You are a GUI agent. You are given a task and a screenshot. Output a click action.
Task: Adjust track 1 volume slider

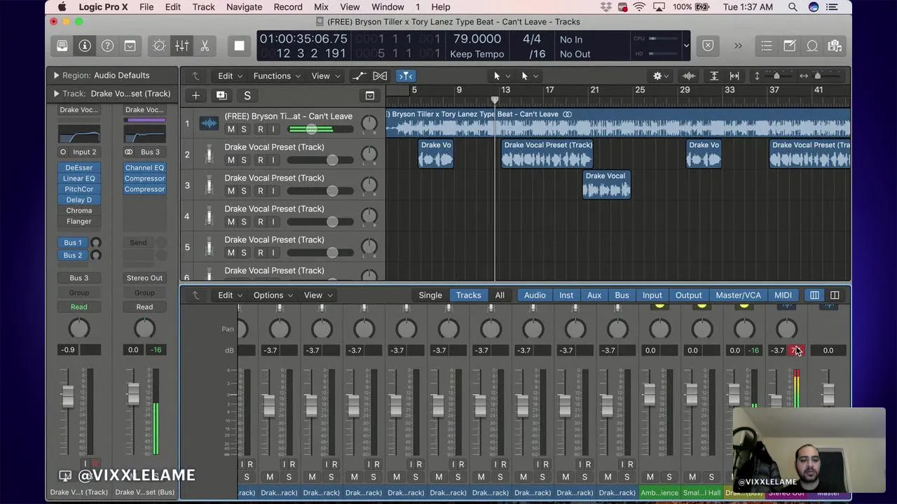[x=320, y=129]
